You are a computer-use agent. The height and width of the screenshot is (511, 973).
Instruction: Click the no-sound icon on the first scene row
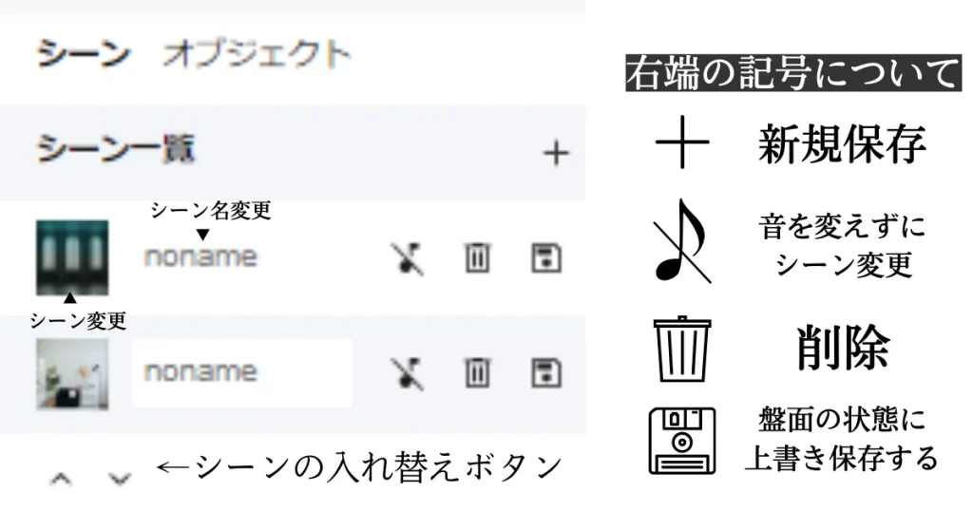(407, 258)
